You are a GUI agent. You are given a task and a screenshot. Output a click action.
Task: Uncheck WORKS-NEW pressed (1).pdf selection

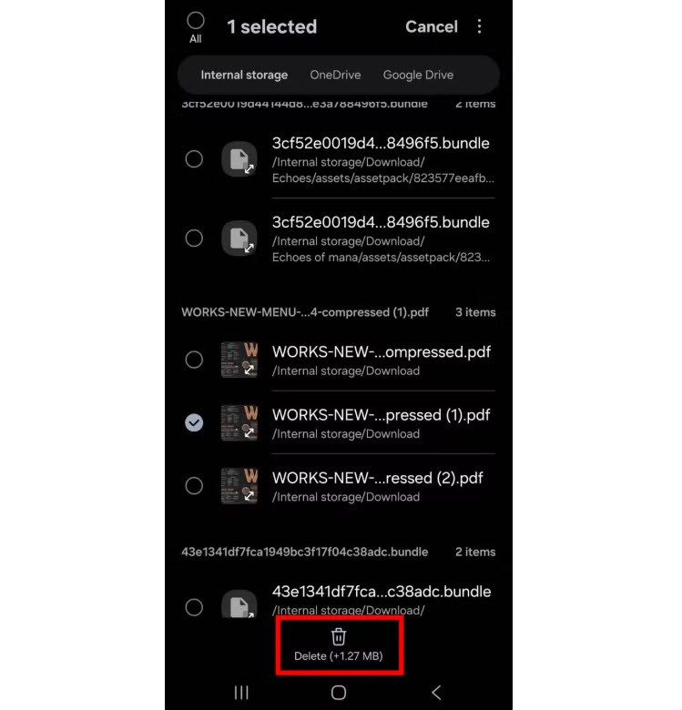(x=194, y=422)
